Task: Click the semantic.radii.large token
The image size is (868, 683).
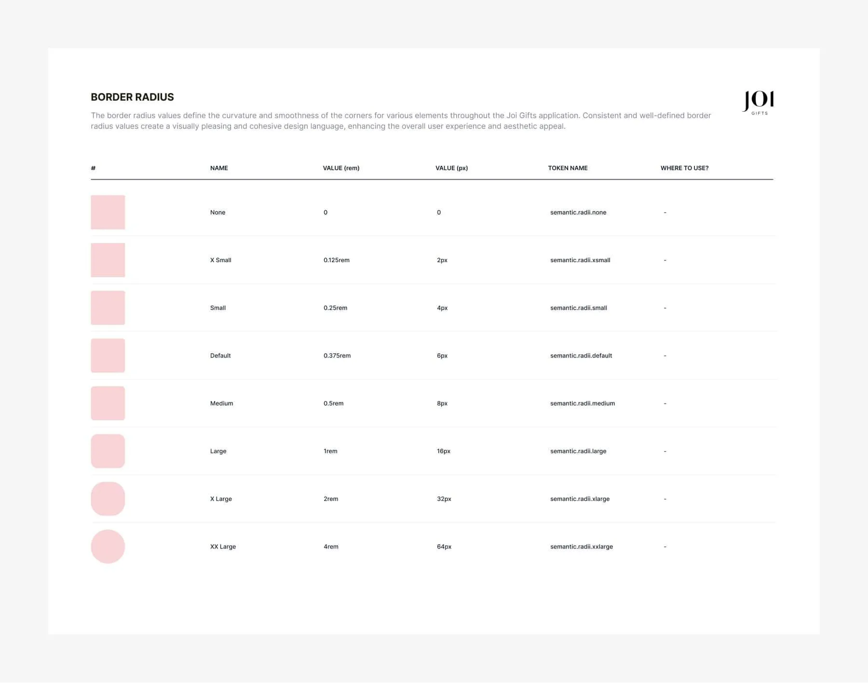Action: point(578,451)
